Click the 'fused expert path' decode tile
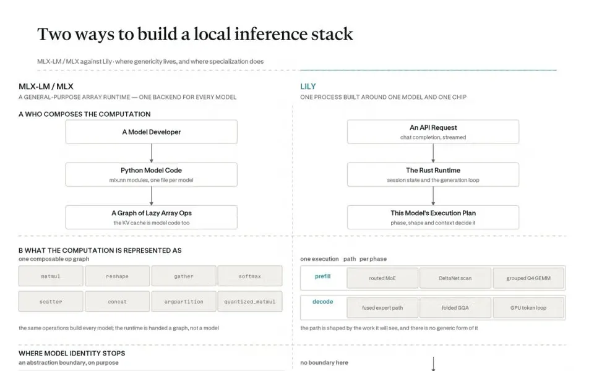This screenshot has height=371, width=594. pos(382,308)
